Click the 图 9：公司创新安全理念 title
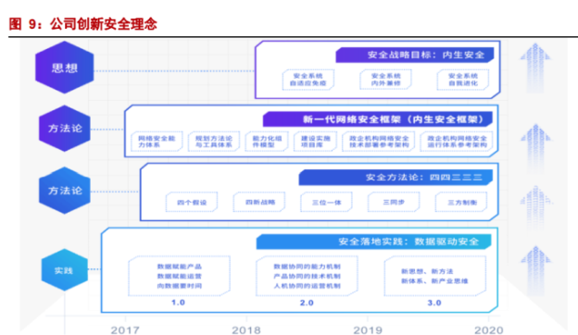 (x=83, y=24)
